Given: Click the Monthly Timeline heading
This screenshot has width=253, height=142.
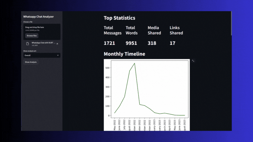Looking at the screenshot, I should [x=124, y=54].
